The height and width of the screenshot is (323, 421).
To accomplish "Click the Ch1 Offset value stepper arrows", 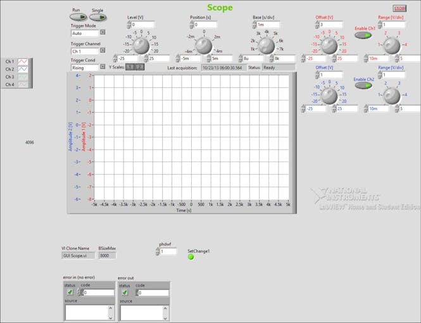I will [317, 25].
